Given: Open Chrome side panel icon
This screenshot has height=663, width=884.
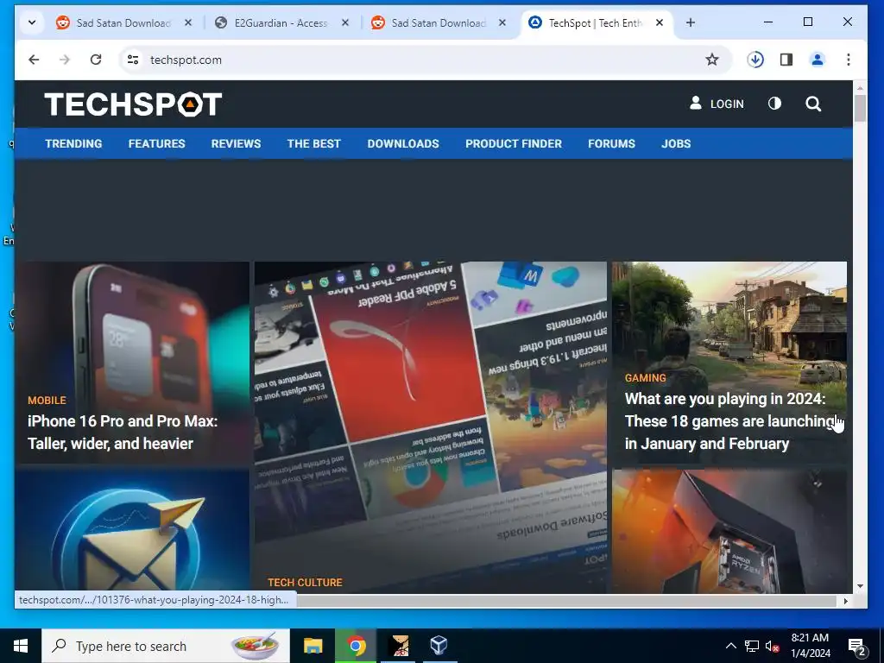Looking at the screenshot, I should 786,60.
